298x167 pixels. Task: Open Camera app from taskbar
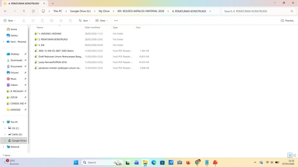point(180,162)
